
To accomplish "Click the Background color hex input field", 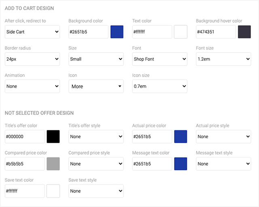I will click(88, 32).
